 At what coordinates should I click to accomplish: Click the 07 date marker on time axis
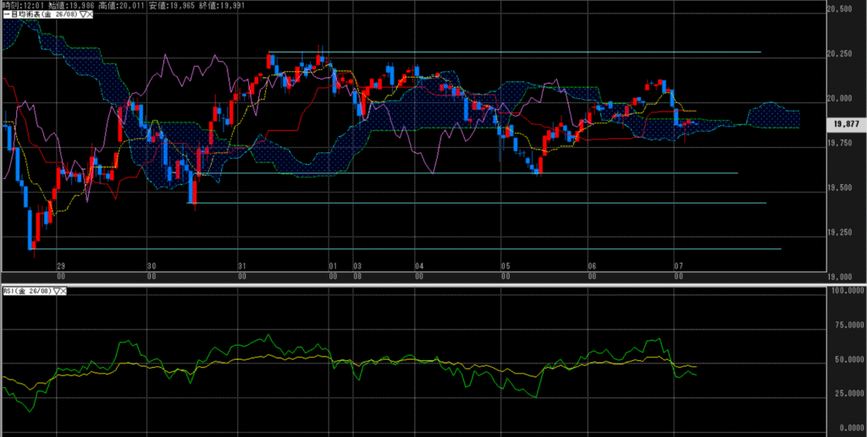[677, 265]
